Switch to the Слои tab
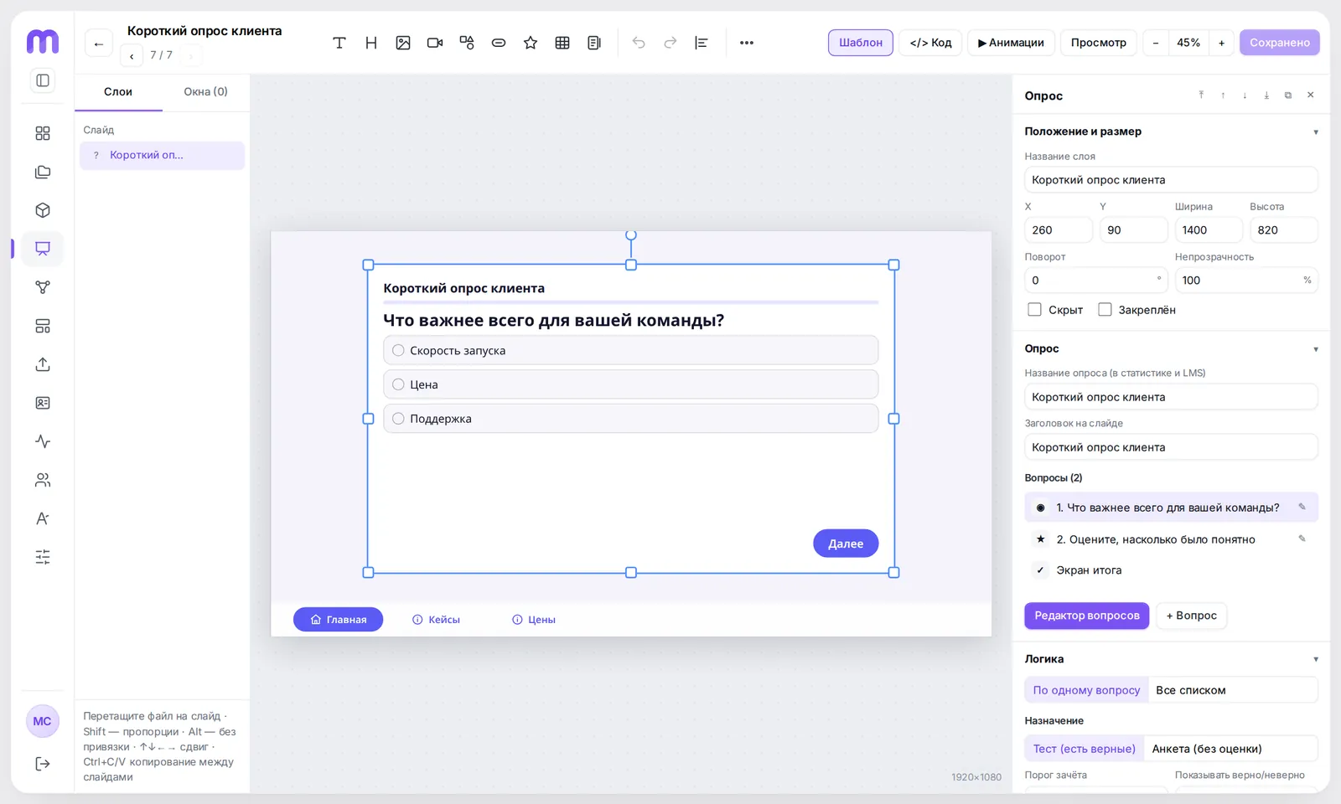The width and height of the screenshot is (1341, 804). (x=118, y=92)
